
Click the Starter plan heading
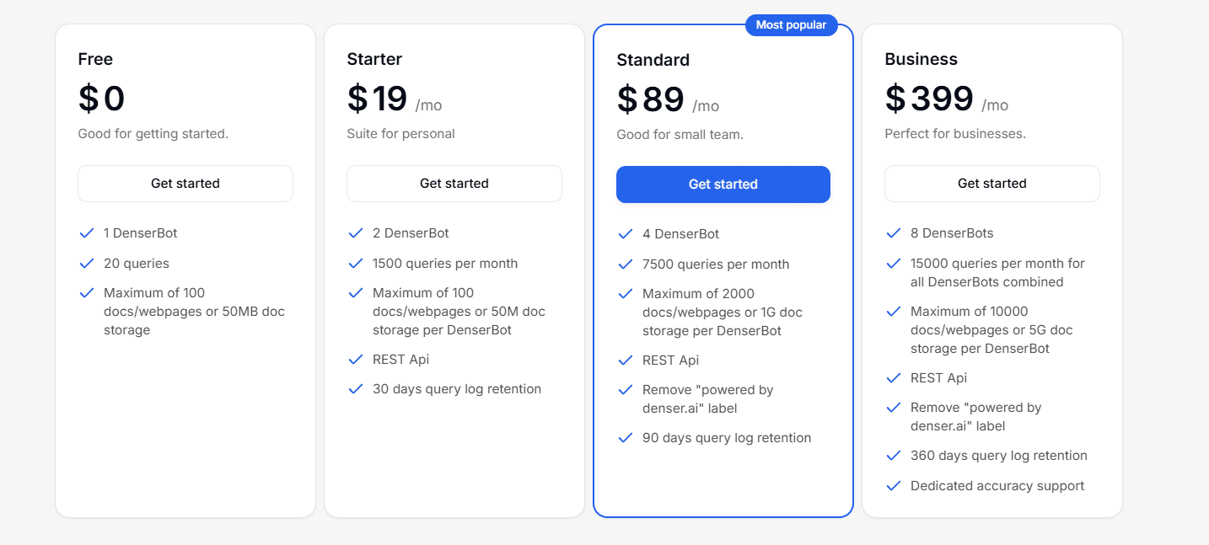[x=374, y=59]
